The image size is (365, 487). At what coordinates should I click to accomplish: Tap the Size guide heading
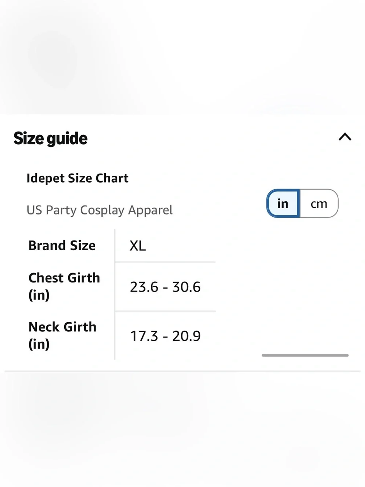[x=50, y=138]
